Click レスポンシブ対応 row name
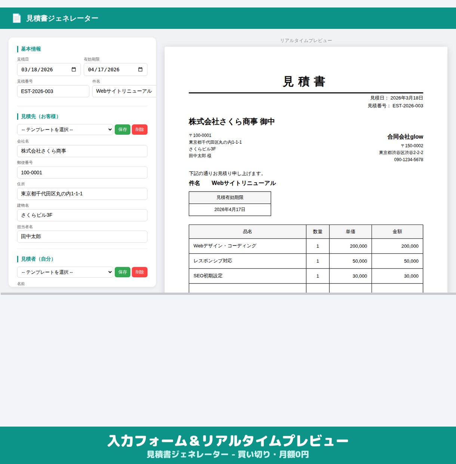 [x=213, y=261]
